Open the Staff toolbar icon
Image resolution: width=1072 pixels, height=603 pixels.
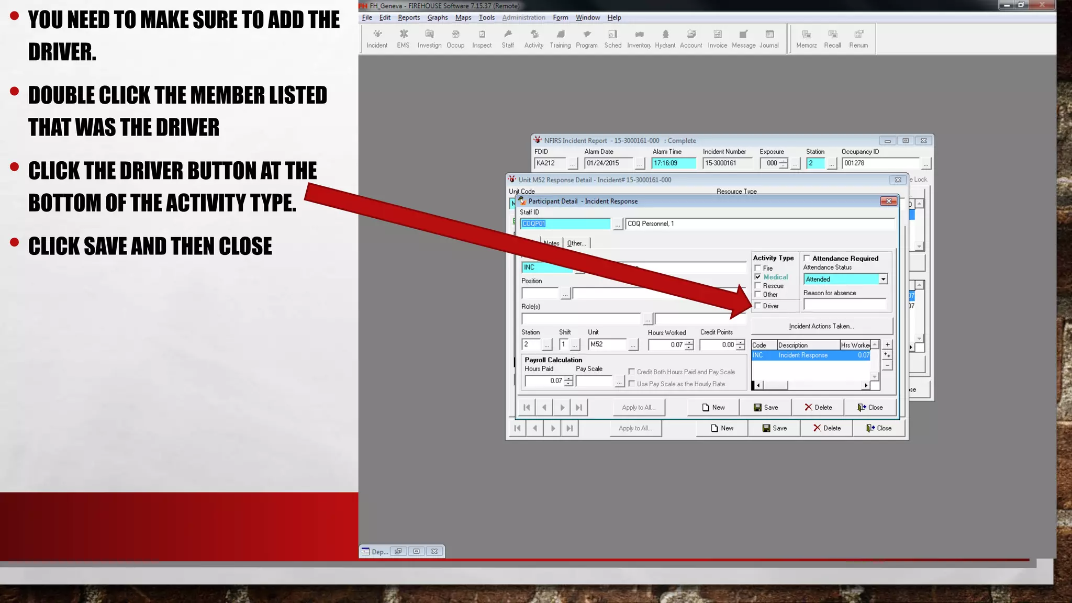point(508,39)
